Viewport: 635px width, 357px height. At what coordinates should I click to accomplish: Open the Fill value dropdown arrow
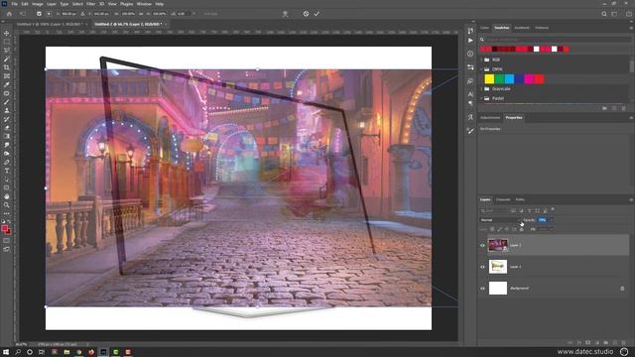pos(551,229)
